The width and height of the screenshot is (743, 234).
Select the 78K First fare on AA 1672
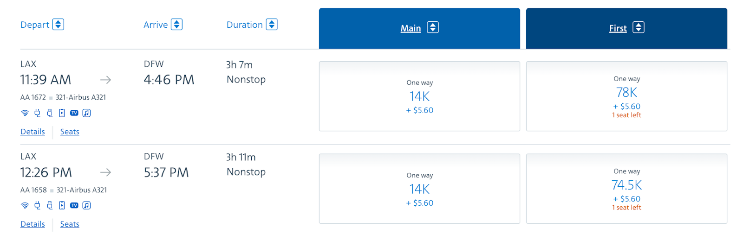[626, 96]
